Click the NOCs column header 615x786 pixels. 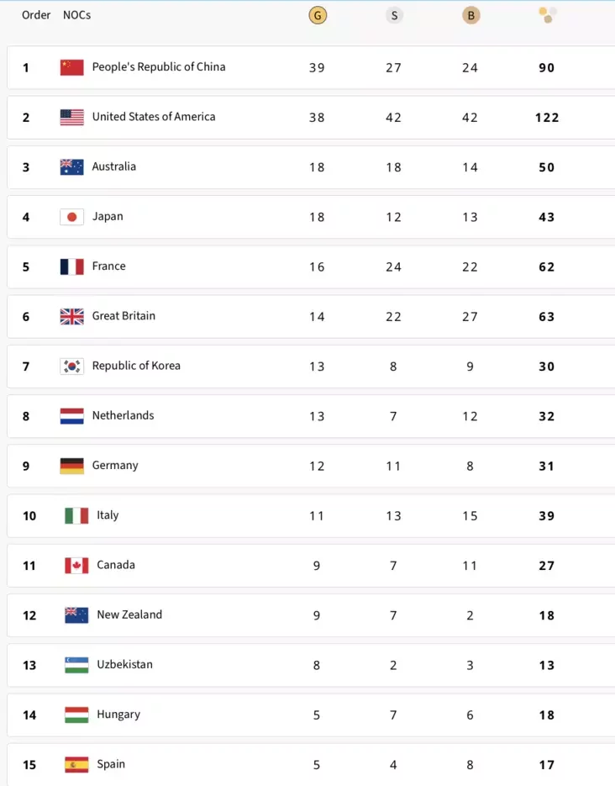point(76,15)
